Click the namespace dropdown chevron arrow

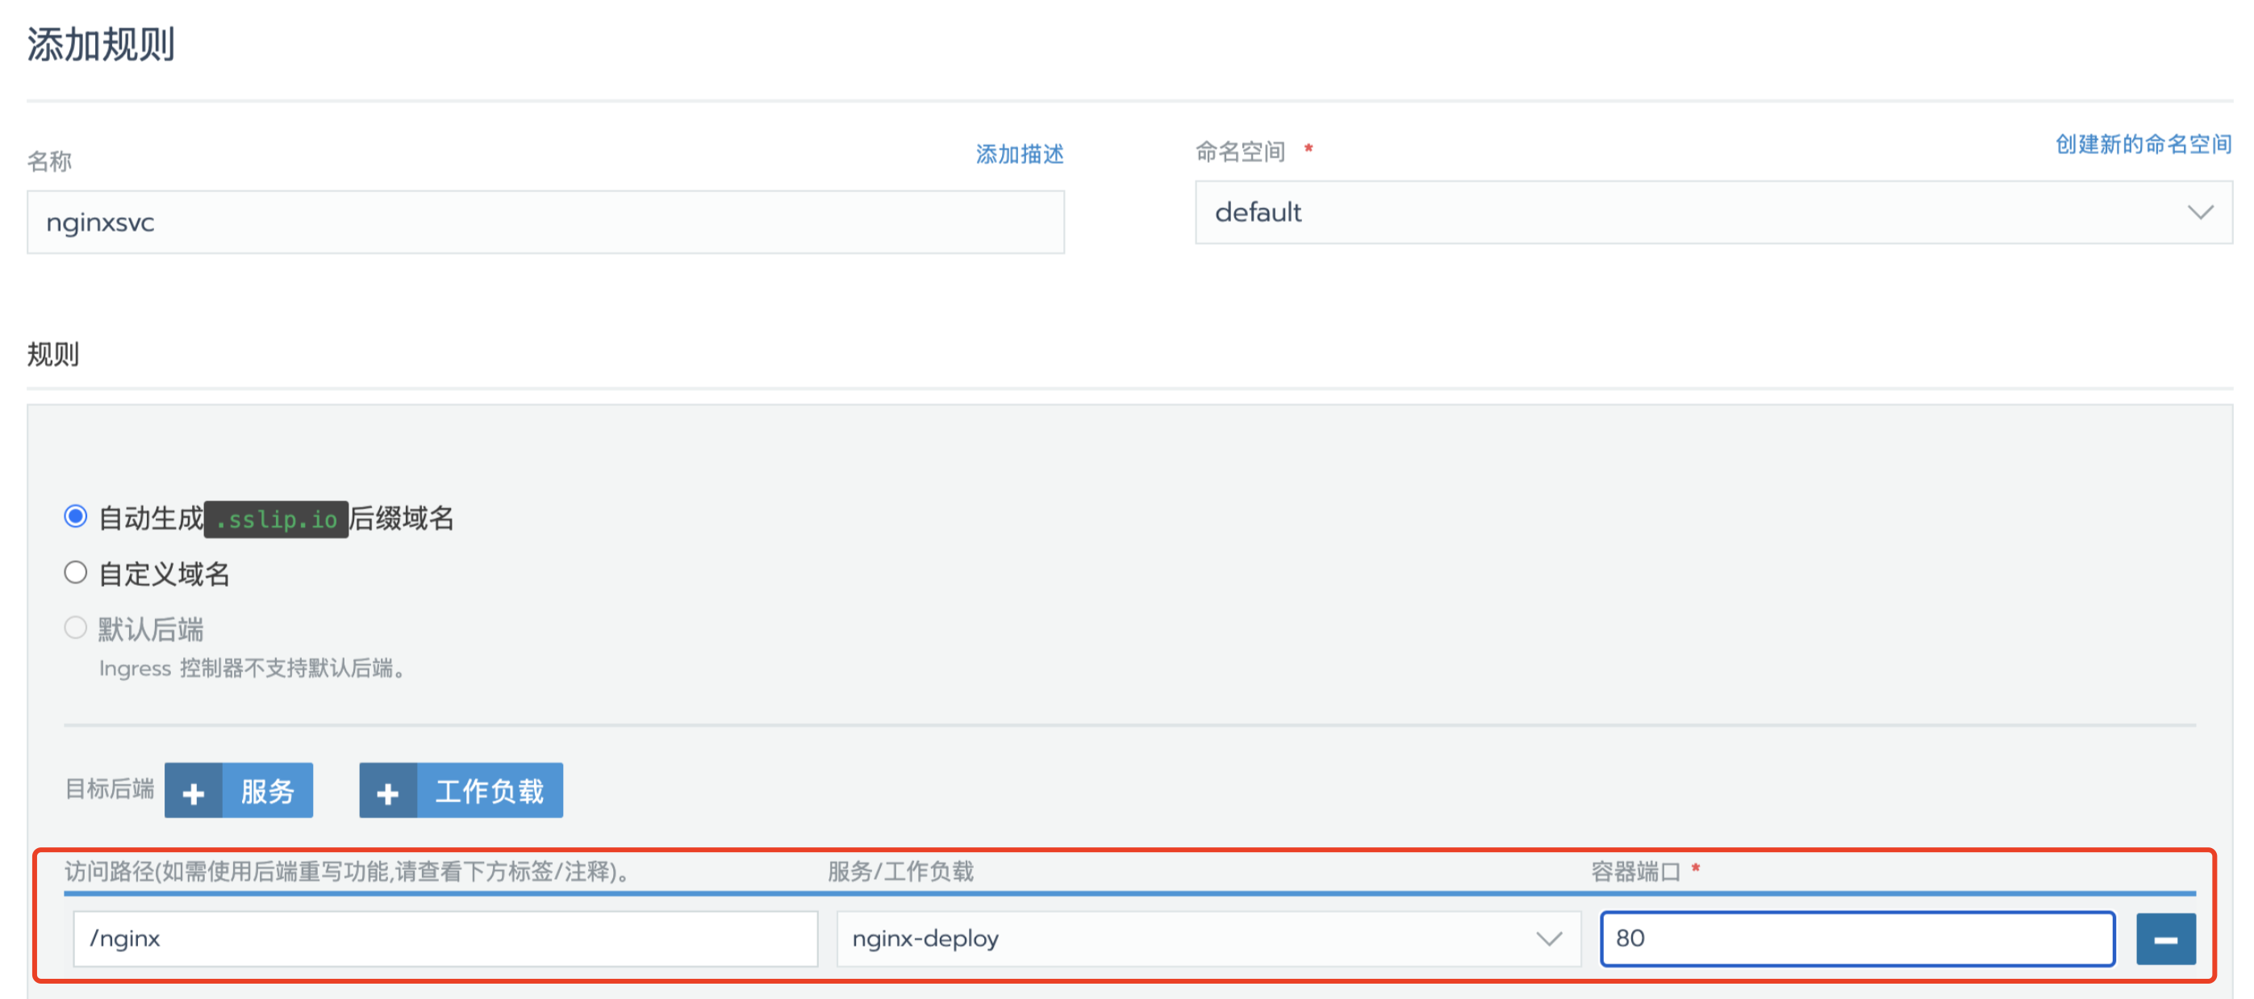point(2200,213)
